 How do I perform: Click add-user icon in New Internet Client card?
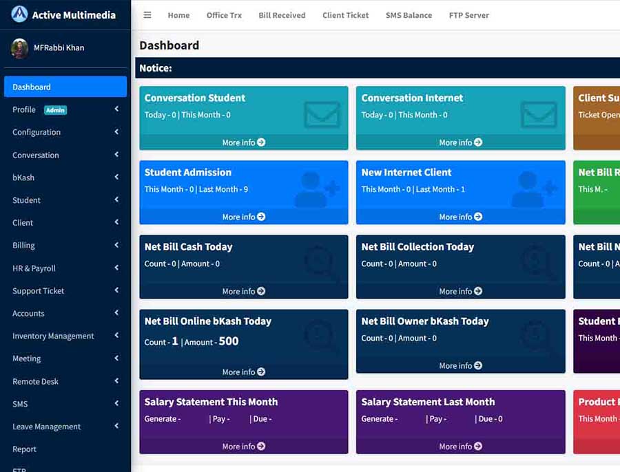pos(534,189)
